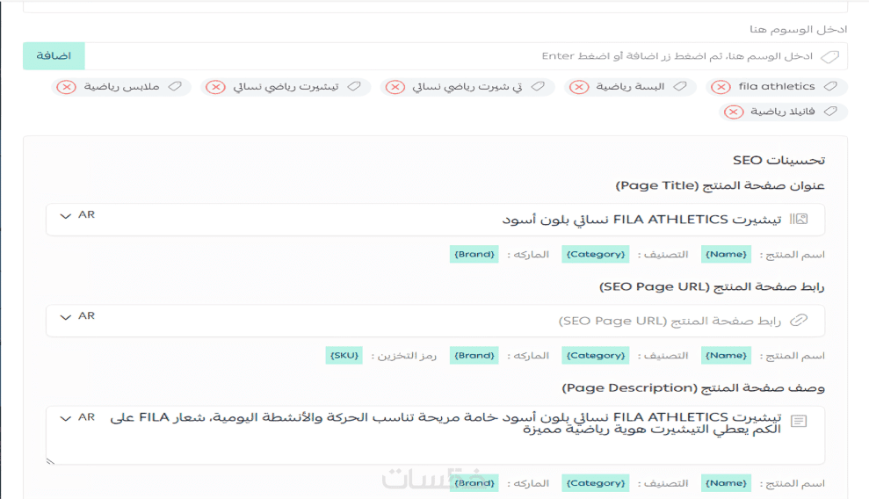Click the 'رمز التخزين :' label
869x499 pixels.
[x=403, y=356]
